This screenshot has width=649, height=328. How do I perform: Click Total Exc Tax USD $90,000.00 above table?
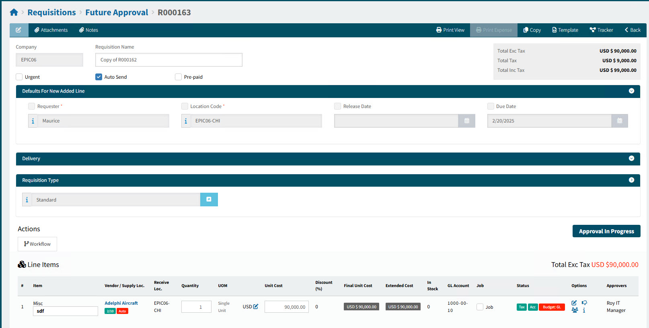tap(595, 265)
